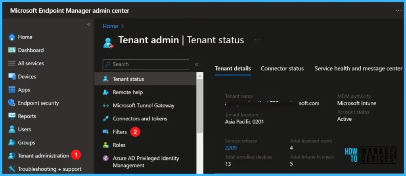This screenshot has height=176, width=406.
Task: Go to Devices in the left navigation
Action: tap(27, 77)
